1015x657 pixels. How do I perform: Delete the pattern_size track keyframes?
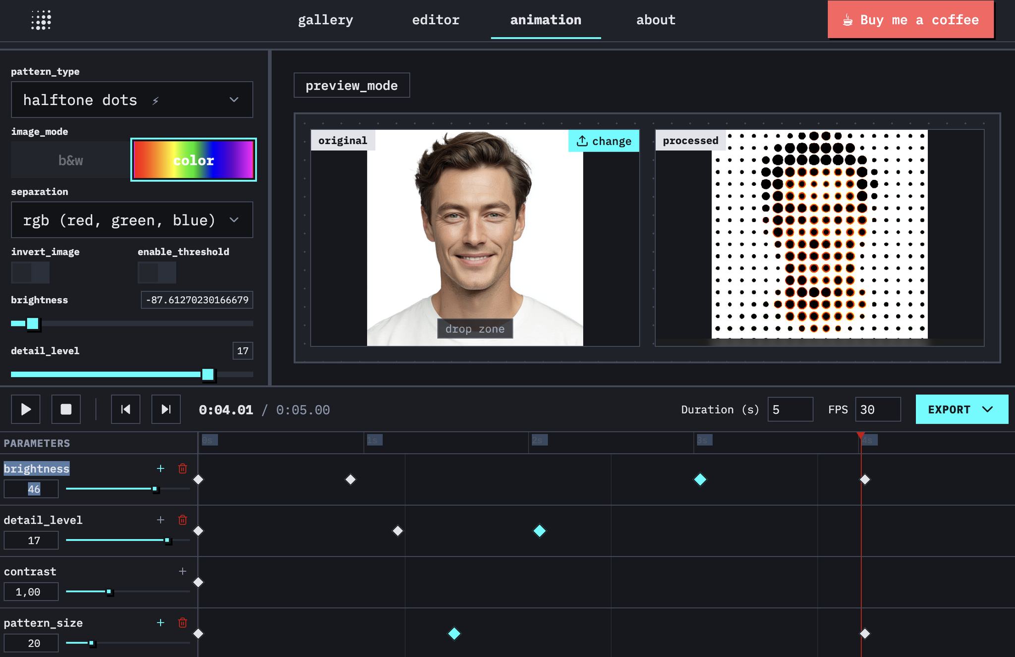tap(182, 623)
